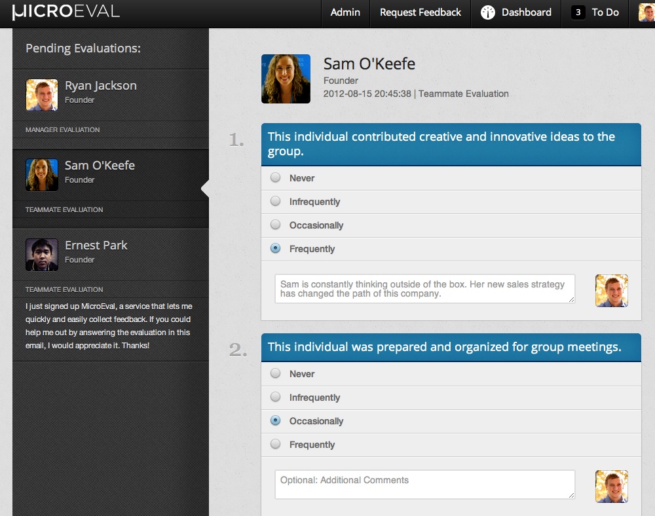Image resolution: width=655 pixels, height=516 pixels.
Task: Select Never for question 2
Action: (x=276, y=373)
